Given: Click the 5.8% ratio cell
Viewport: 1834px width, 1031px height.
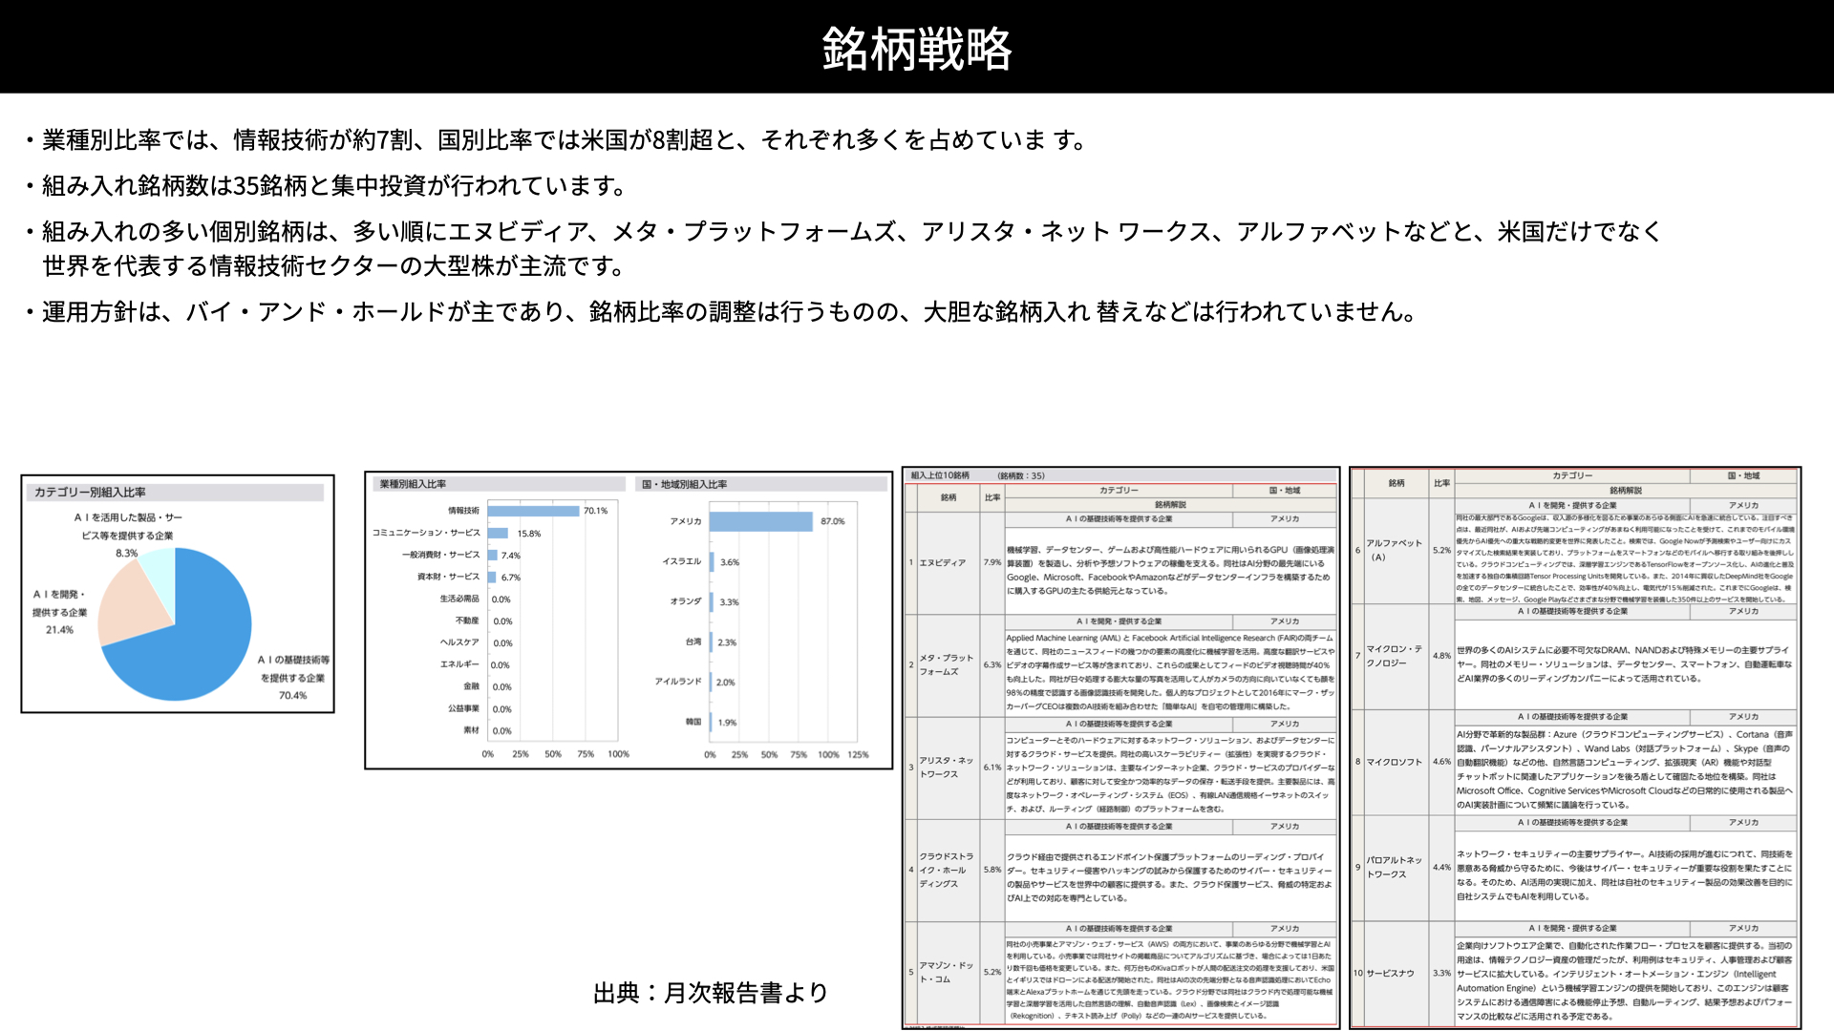Looking at the screenshot, I should click(992, 871).
